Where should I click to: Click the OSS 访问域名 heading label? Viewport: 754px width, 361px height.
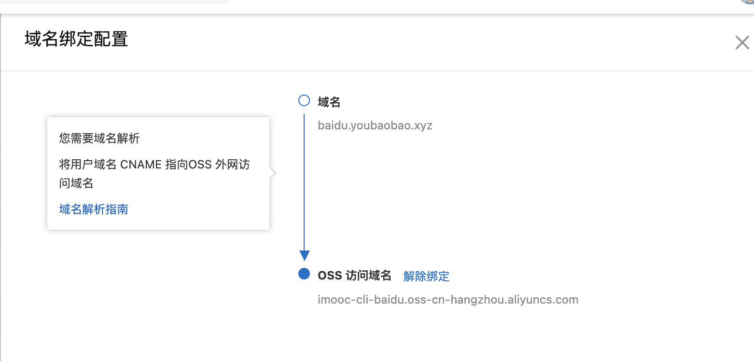(x=354, y=276)
